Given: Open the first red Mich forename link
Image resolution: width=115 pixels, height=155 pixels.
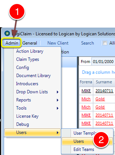Looking at the screenshot, I should coord(86,99).
